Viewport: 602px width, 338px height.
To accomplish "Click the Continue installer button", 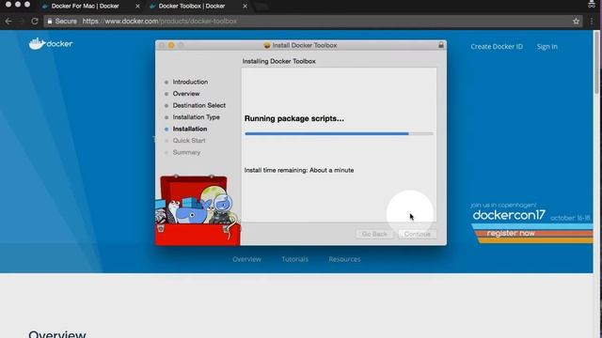I will [417, 234].
